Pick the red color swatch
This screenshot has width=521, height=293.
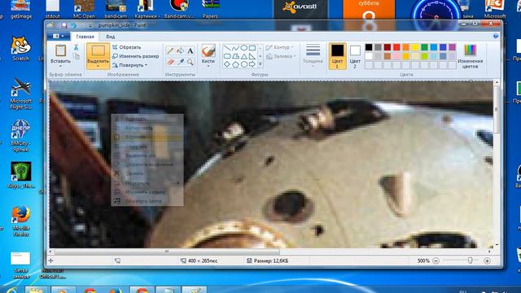click(x=396, y=47)
